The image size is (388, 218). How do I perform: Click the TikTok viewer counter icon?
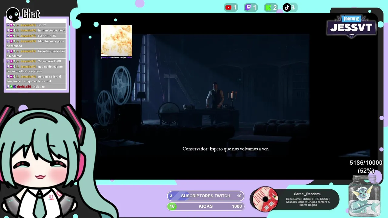pos(287,8)
